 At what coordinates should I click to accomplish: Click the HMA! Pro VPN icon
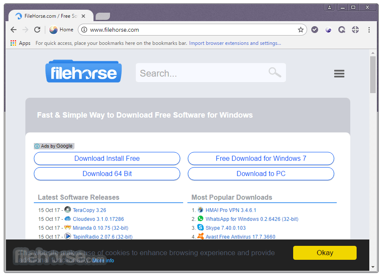tap(200, 209)
